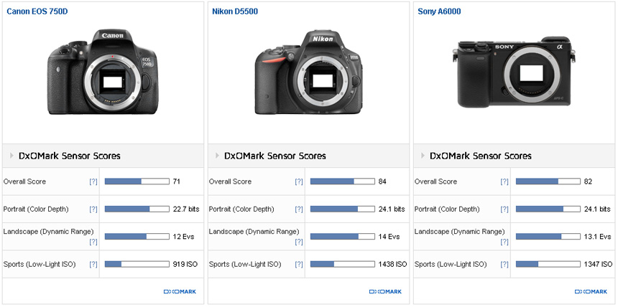The width and height of the screenshot is (618, 307).
Task: Click Nikon DxOMark Sensor Scores heading
Action: pos(275,156)
